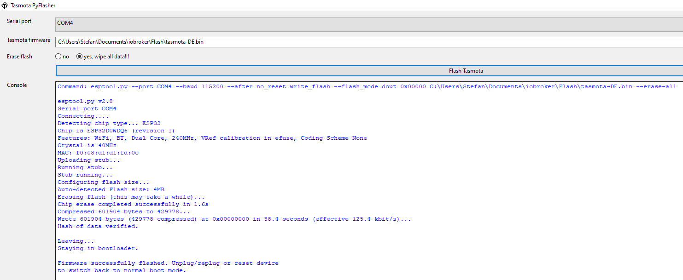
Task: Click the 'Connecting....' console line
Action: point(83,116)
